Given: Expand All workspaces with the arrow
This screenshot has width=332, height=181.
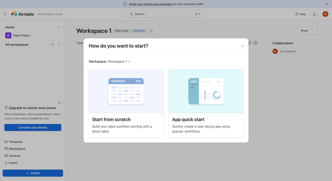Looking at the screenshot, I should click(59, 45).
